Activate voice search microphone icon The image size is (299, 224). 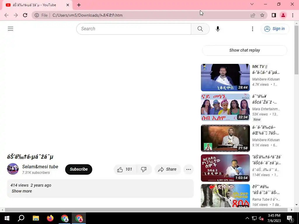pyautogui.click(x=218, y=29)
